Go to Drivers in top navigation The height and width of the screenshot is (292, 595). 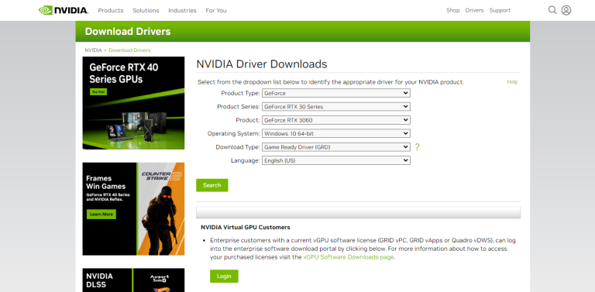tap(474, 11)
